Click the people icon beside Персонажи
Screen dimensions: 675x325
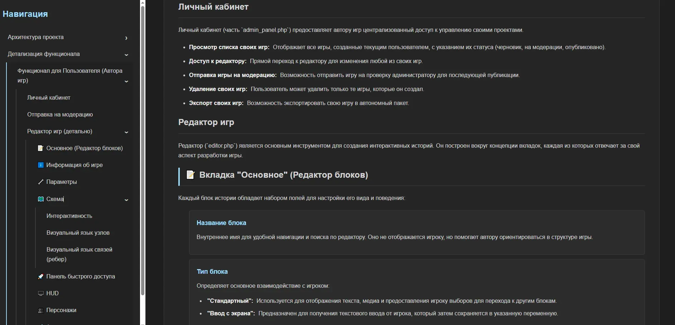click(x=40, y=310)
